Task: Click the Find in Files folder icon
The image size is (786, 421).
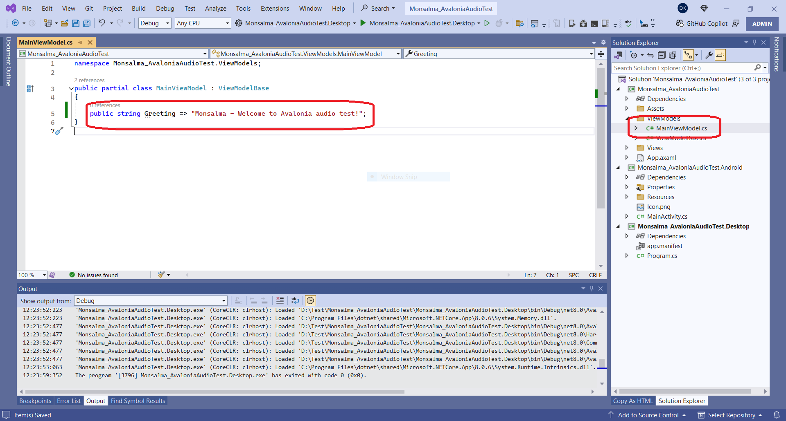Action: [x=519, y=23]
